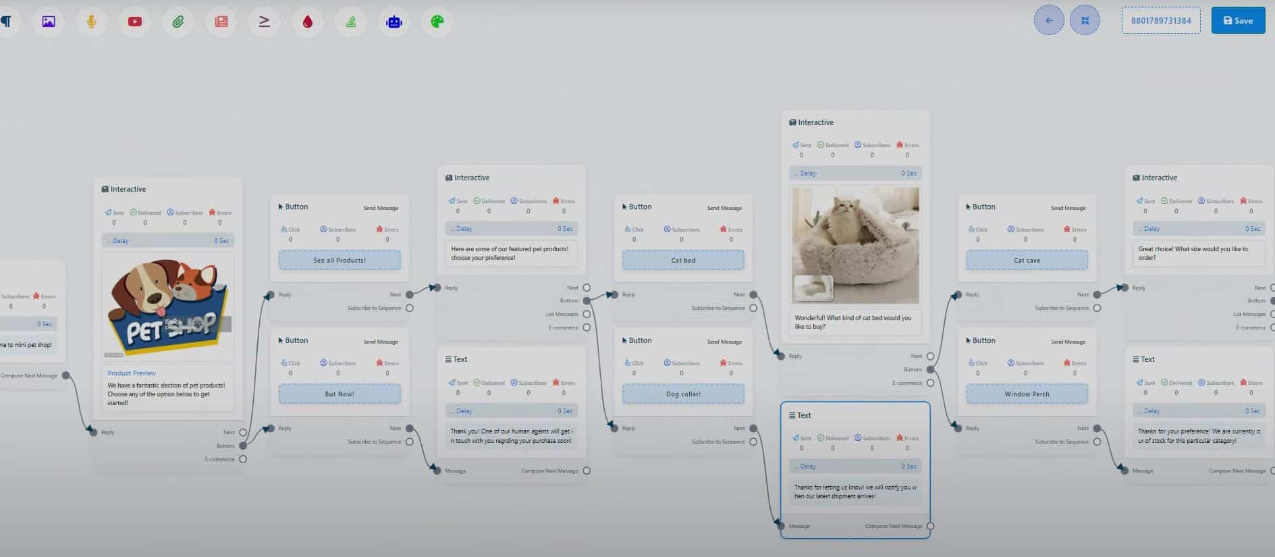Click the green color palette icon
Screen dimensions: 1275x557
click(437, 22)
